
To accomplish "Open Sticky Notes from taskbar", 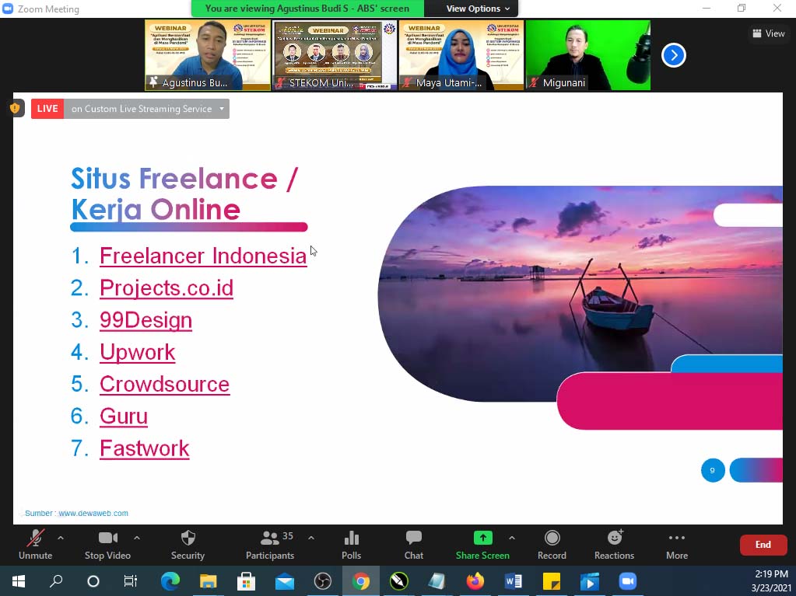I will (552, 580).
